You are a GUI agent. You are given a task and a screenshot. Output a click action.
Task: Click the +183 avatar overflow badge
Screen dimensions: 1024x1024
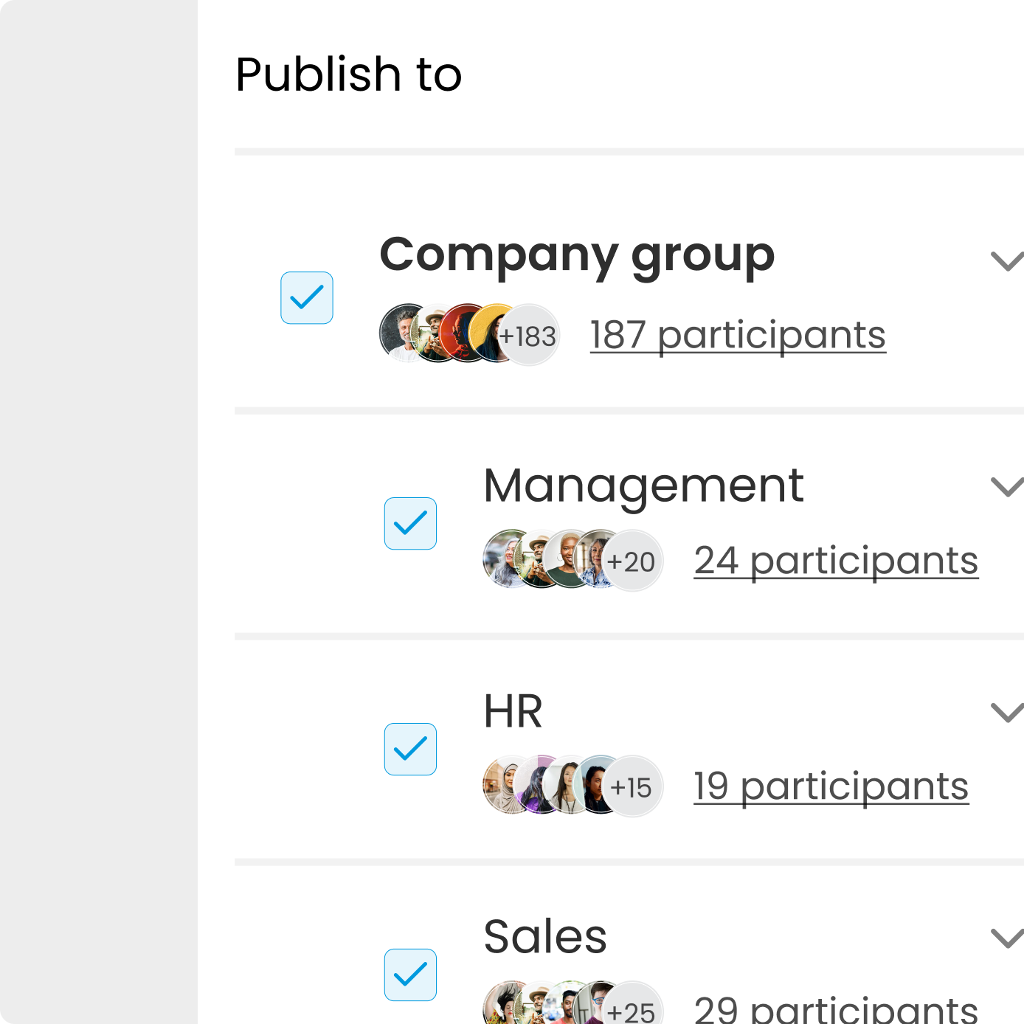(529, 336)
